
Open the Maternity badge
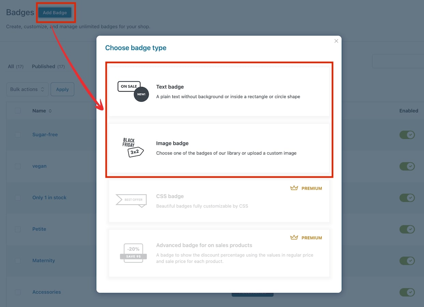click(x=44, y=261)
